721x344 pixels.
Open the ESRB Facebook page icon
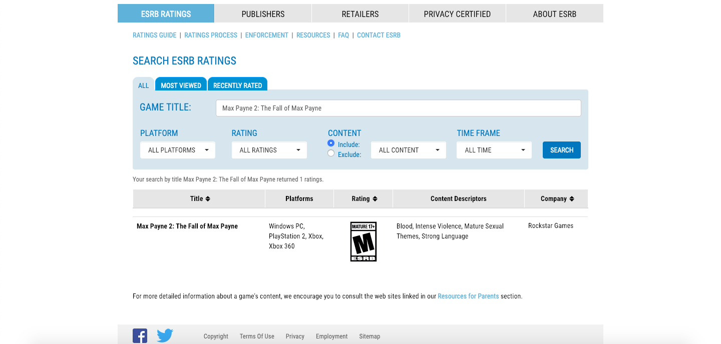point(140,335)
